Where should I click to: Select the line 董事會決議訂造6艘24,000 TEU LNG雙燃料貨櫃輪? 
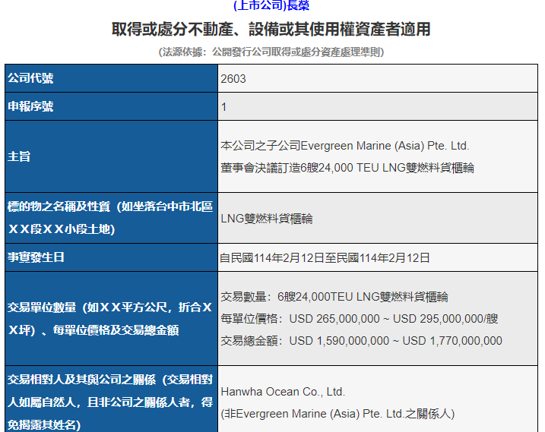347,168
